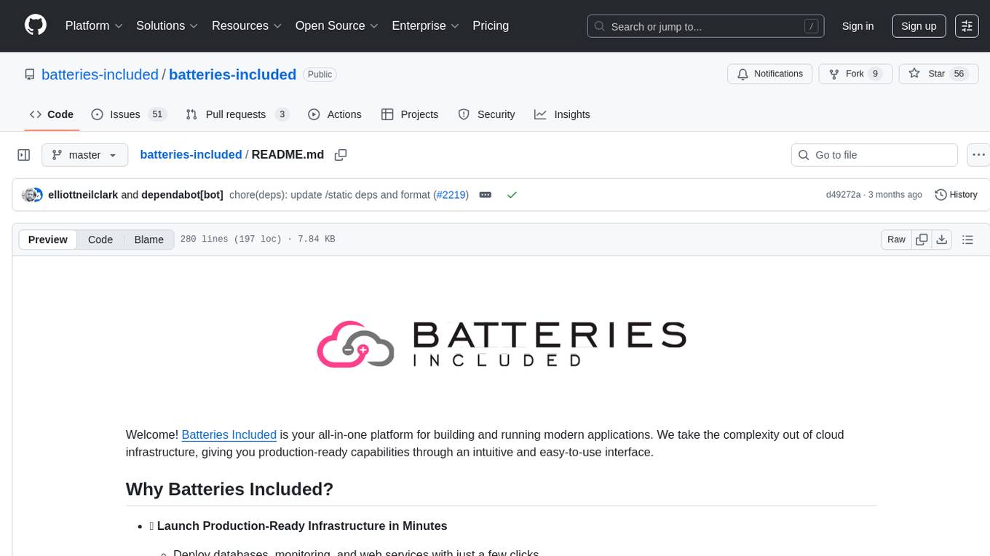The width and height of the screenshot is (990, 556).
Task: Expand the Open Source menu
Action: coord(337,25)
